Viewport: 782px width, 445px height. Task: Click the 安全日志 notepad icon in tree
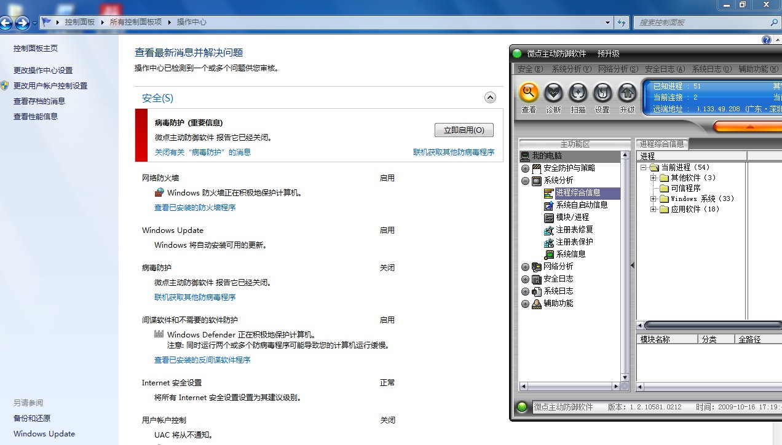[x=537, y=279]
